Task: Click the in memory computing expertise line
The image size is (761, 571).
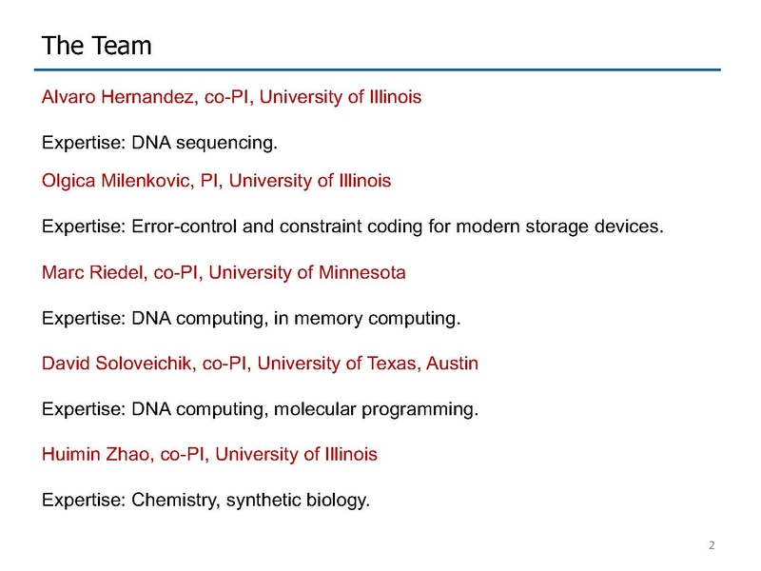Action: [x=251, y=319]
